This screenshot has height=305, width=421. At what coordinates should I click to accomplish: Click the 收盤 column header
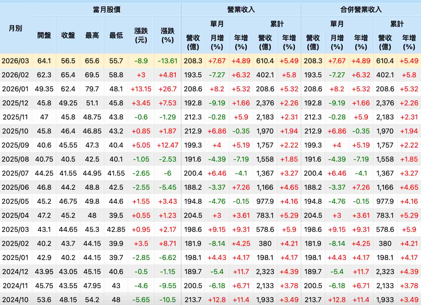pos(68,35)
